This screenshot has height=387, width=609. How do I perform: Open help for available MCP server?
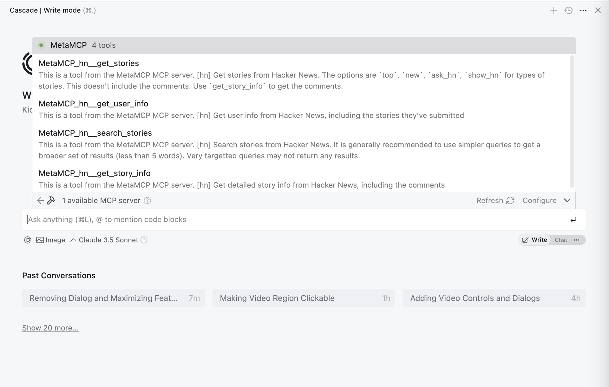tap(147, 201)
